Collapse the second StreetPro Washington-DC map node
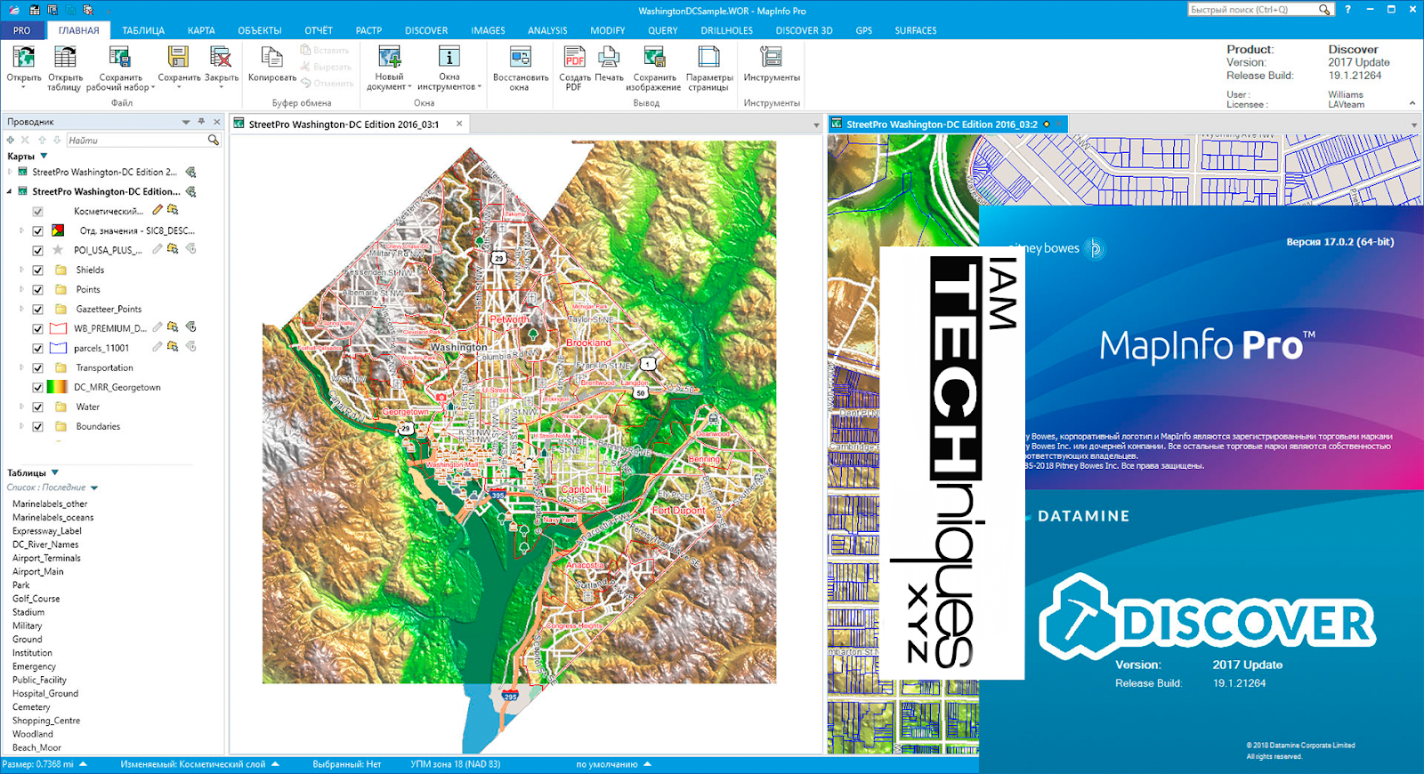The height and width of the screenshot is (774, 1424). [x=10, y=191]
